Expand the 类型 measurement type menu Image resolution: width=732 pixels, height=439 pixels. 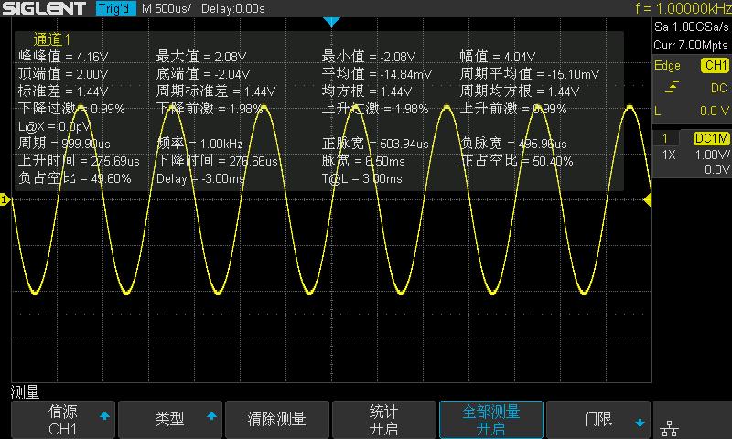click(x=170, y=420)
